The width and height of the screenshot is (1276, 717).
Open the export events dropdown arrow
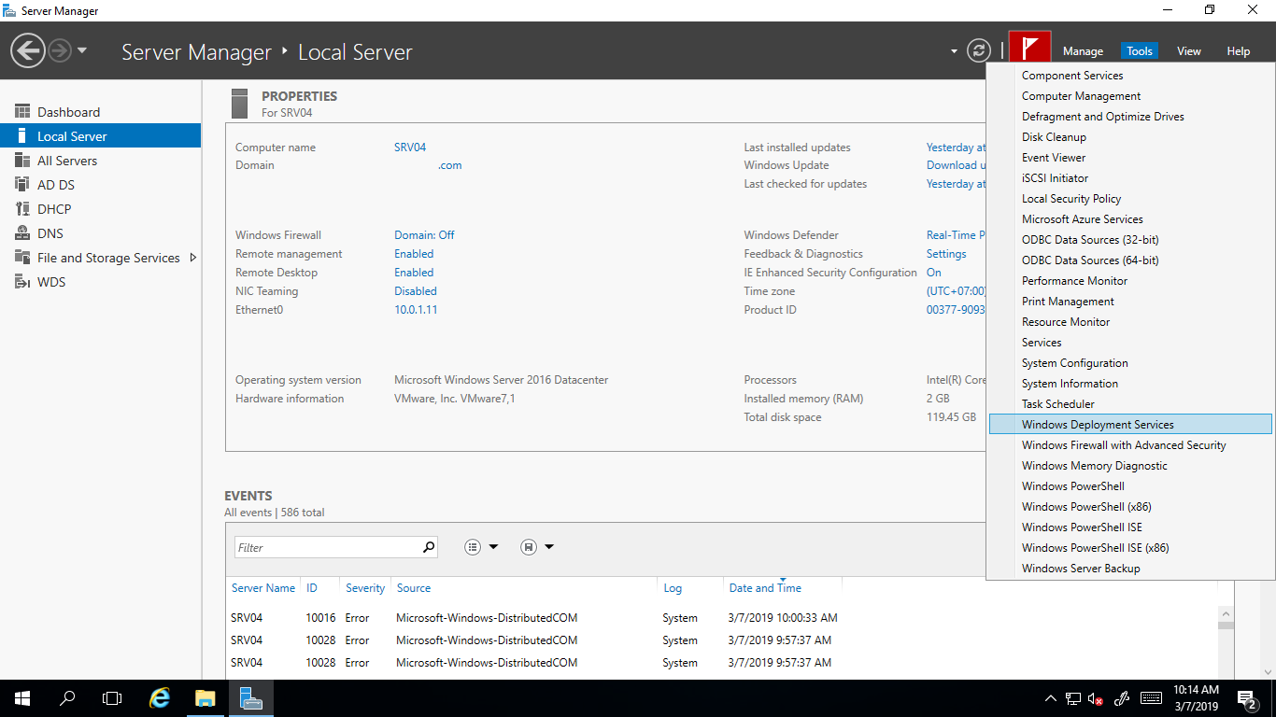[550, 546]
